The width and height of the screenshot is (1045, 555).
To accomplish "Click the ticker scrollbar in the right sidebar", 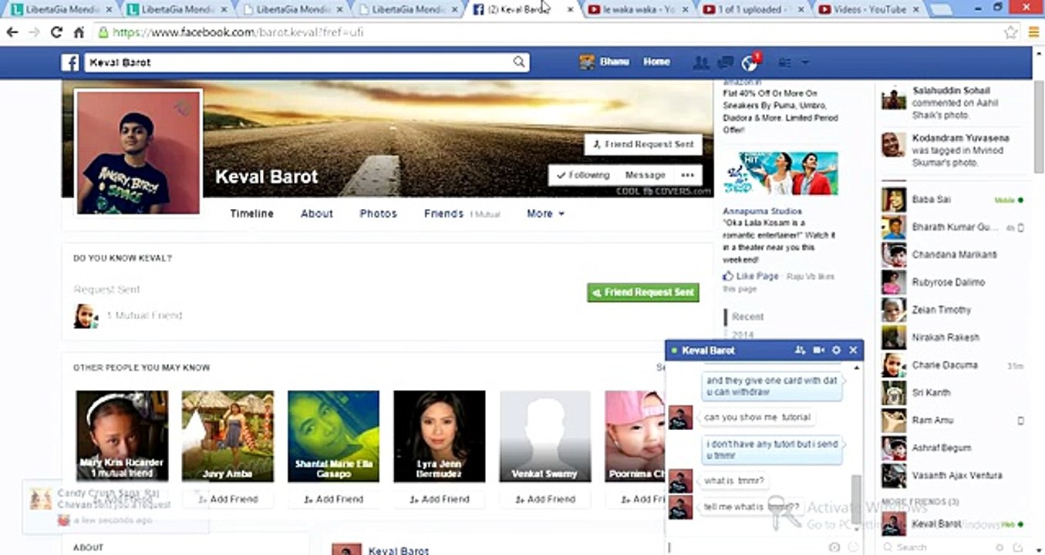I will (x=1038, y=127).
